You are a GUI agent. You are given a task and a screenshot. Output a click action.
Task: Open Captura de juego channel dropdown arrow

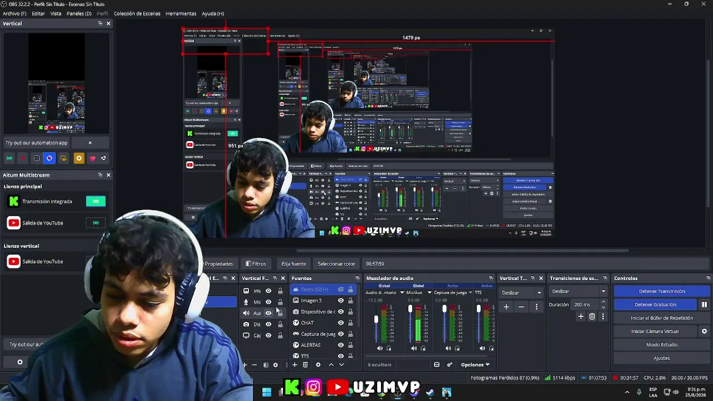(x=471, y=292)
